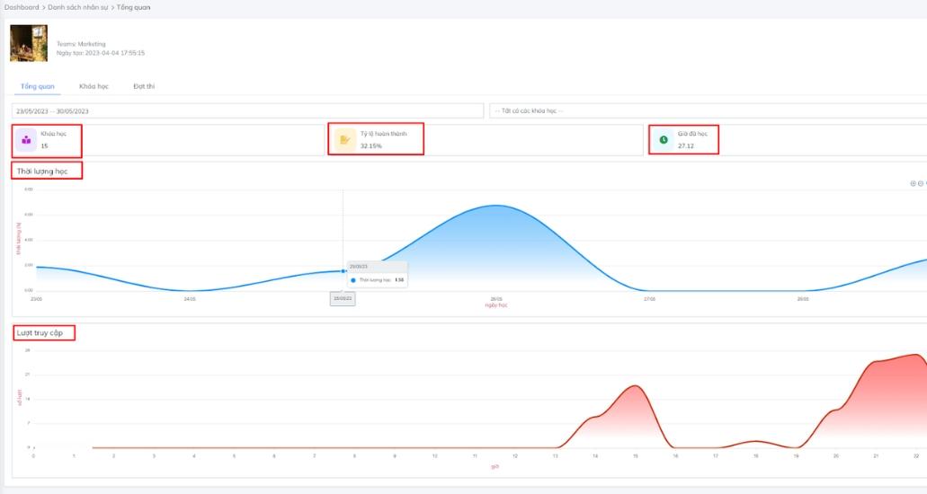This screenshot has width=927, height=494.
Task: Go to Danh sách nhân sự breadcrumb
Action: pos(78,7)
